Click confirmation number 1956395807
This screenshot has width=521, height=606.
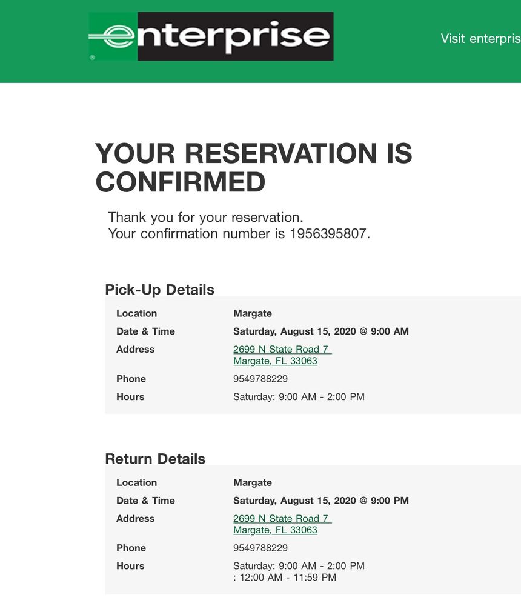(x=329, y=233)
